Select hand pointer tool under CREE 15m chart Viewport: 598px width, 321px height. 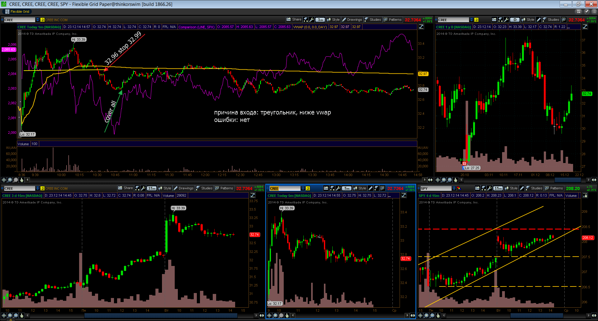click(22, 315)
